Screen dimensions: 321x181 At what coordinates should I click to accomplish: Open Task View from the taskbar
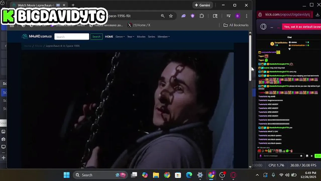tap(134, 175)
